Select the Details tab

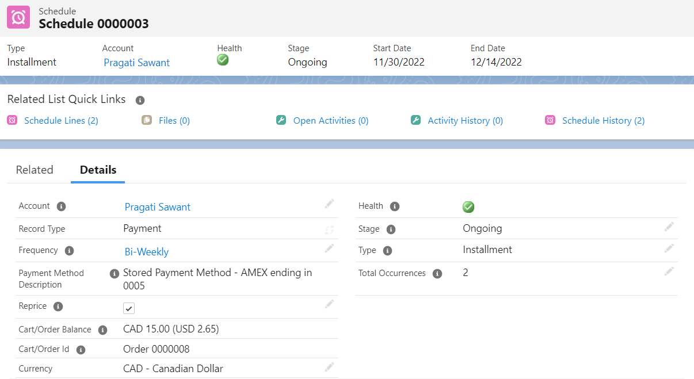click(98, 170)
